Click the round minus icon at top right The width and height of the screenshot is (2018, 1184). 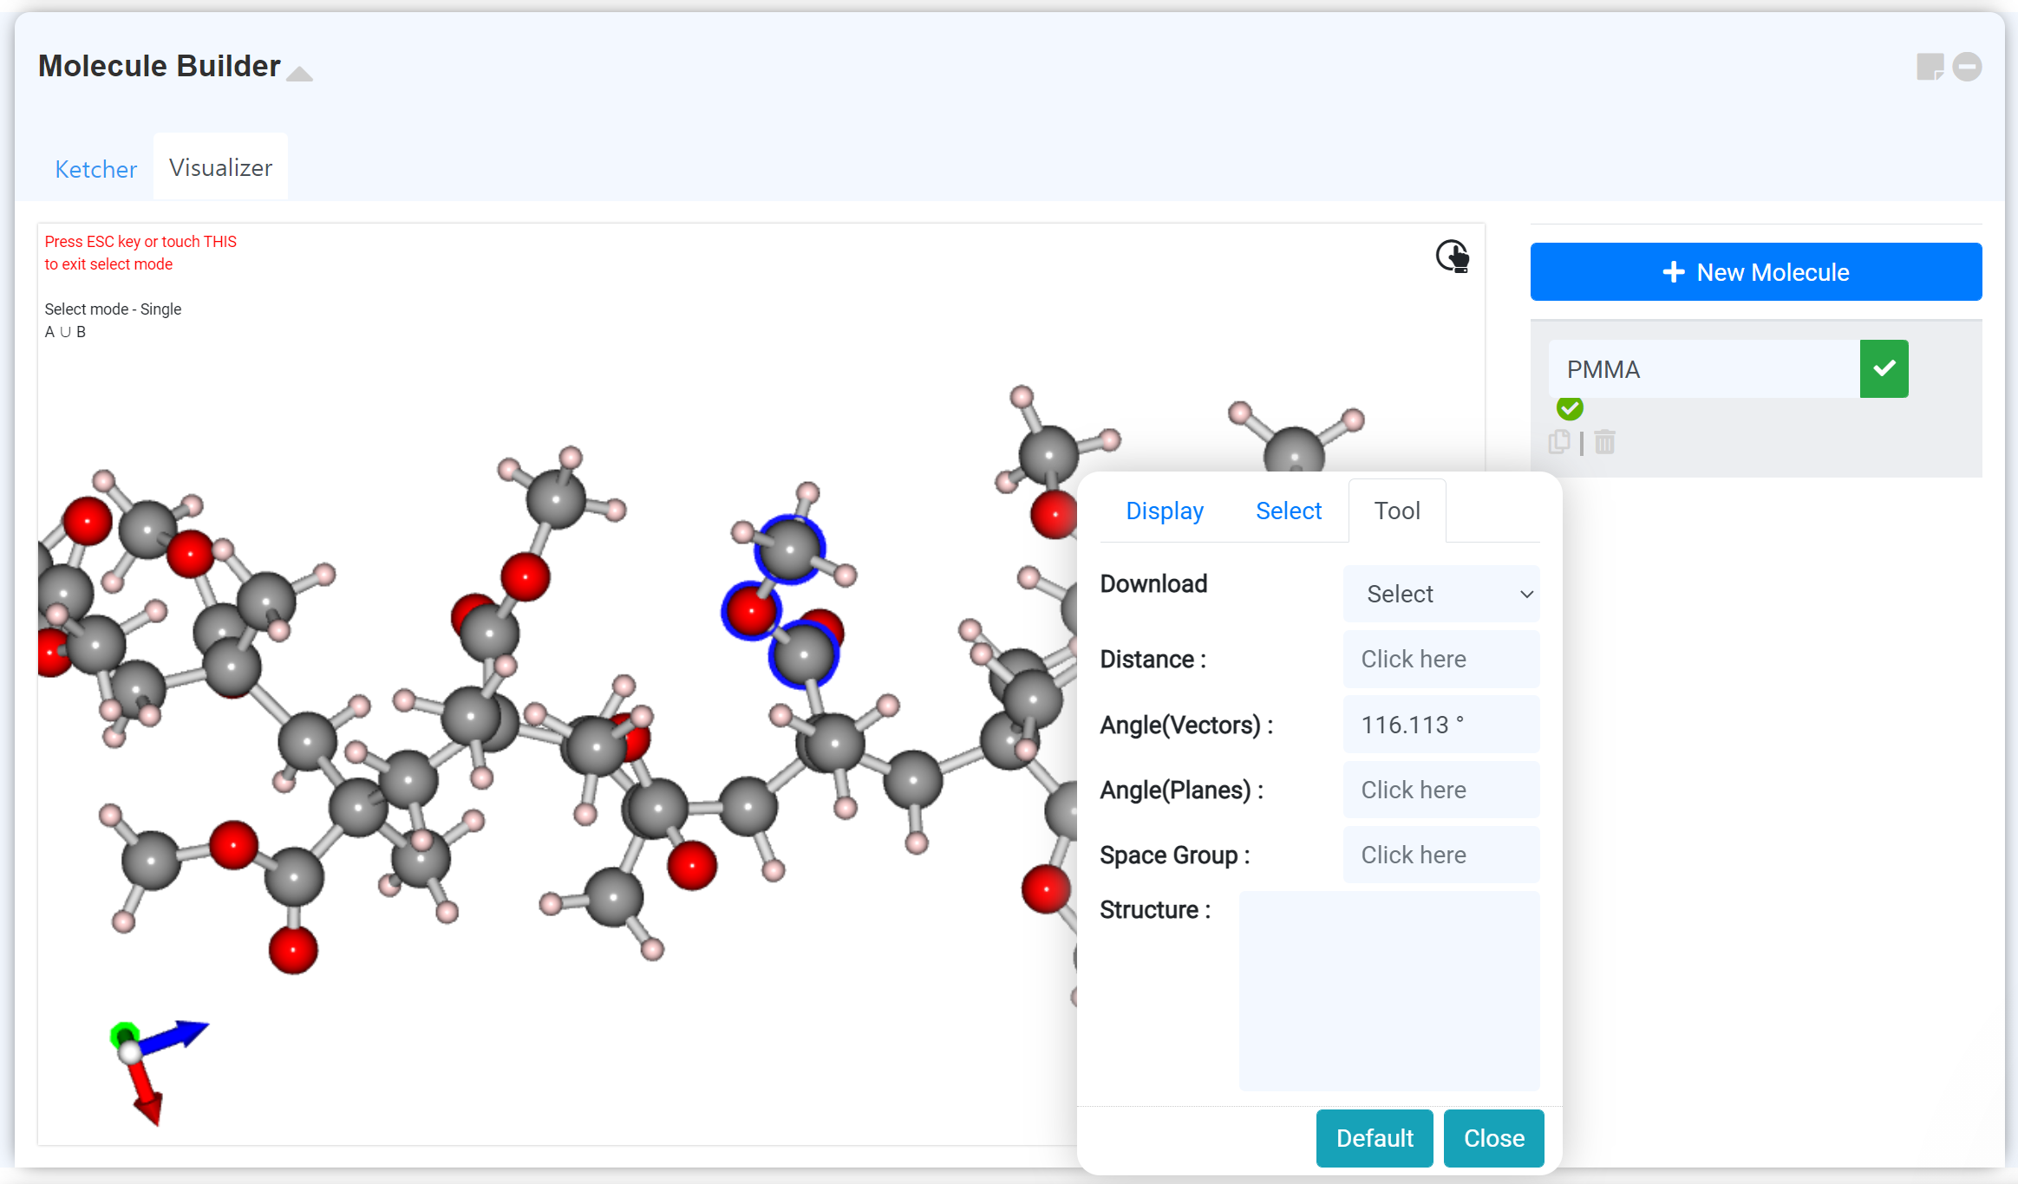pos(1967,67)
